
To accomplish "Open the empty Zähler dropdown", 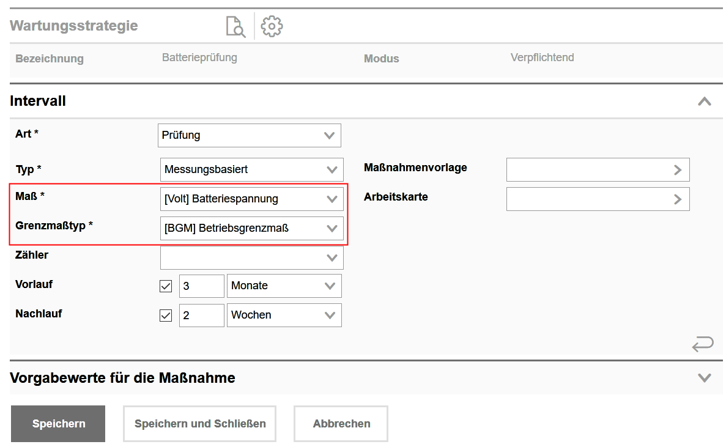I will (x=251, y=258).
